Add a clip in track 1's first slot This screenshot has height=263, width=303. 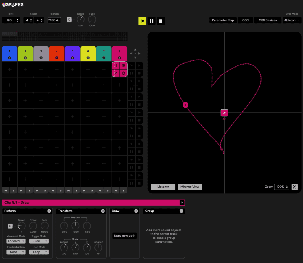click(x=10, y=69)
